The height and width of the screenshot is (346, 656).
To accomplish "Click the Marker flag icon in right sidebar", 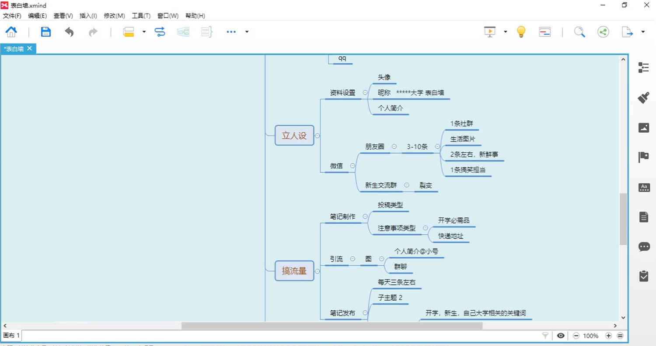I will coord(643,157).
